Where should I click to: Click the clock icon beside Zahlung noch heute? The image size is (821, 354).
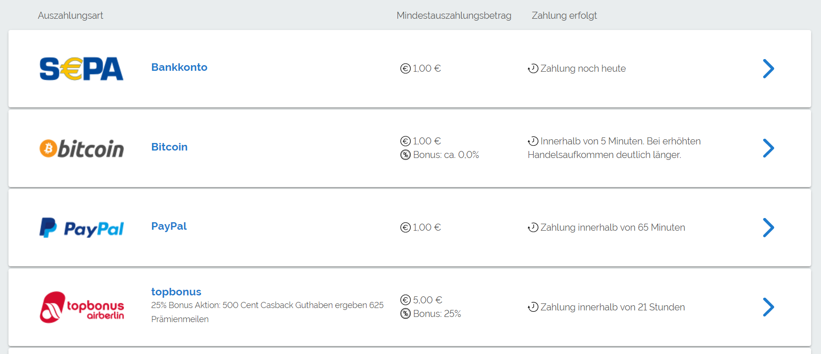pos(533,68)
